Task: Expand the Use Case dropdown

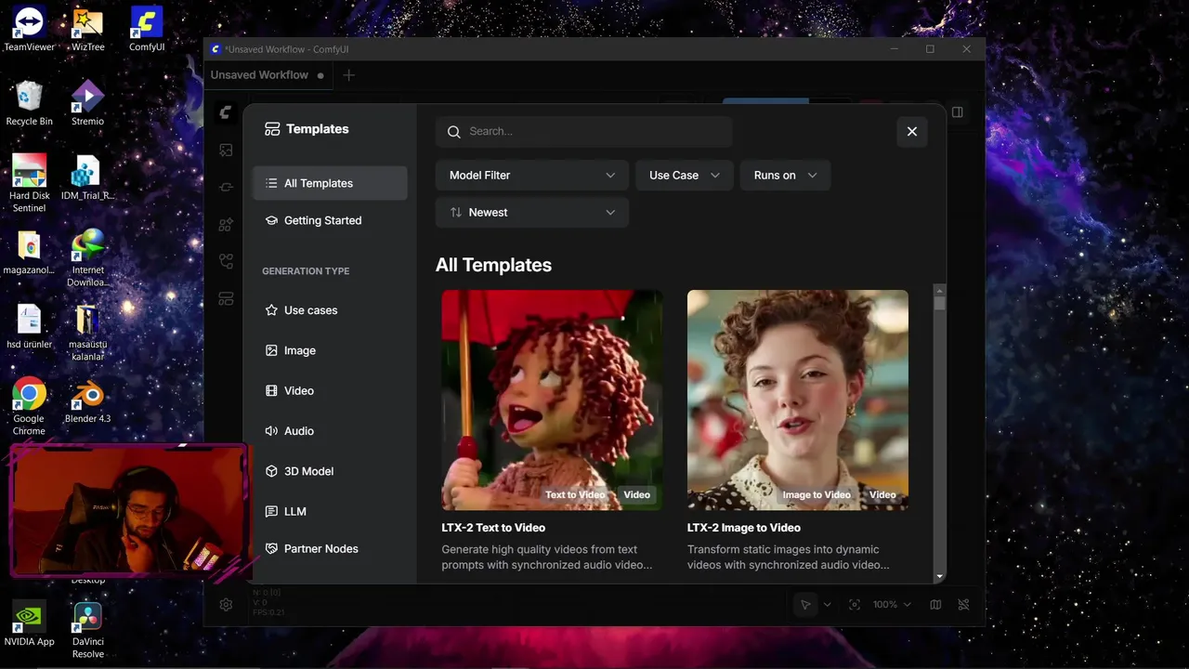Action: (685, 175)
